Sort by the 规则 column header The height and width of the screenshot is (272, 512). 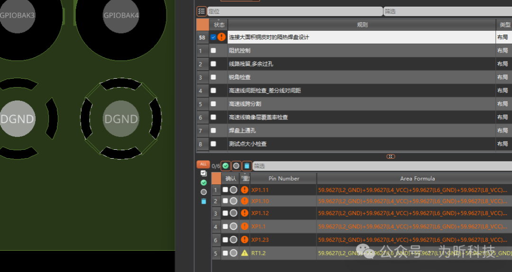pyautogui.click(x=362, y=25)
